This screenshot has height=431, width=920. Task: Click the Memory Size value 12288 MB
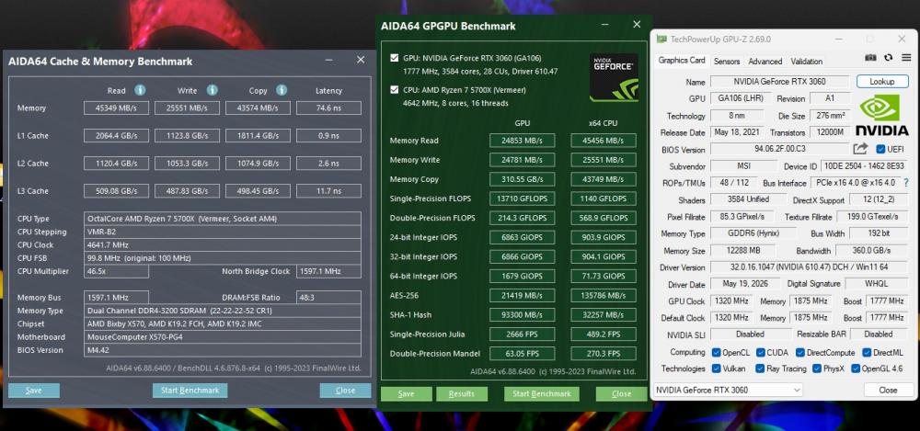click(744, 250)
